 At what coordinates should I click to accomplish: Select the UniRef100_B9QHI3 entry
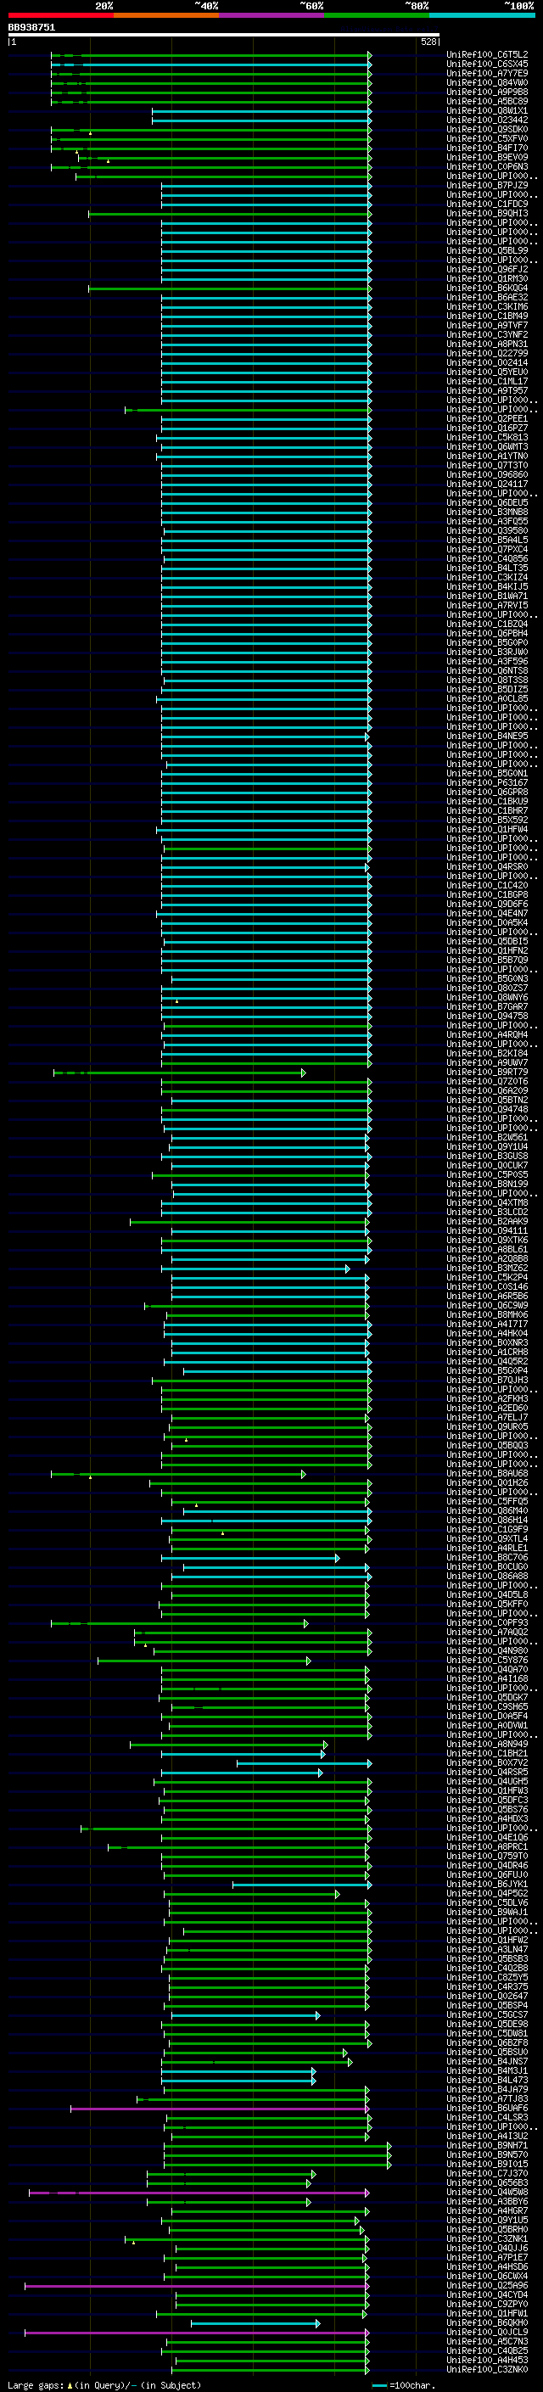pos(487,214)
